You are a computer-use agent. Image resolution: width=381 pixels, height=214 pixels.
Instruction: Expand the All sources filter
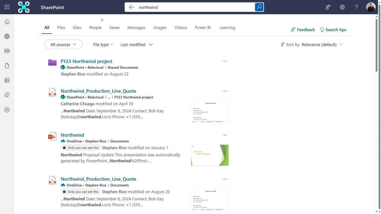[x=63, y=45]
